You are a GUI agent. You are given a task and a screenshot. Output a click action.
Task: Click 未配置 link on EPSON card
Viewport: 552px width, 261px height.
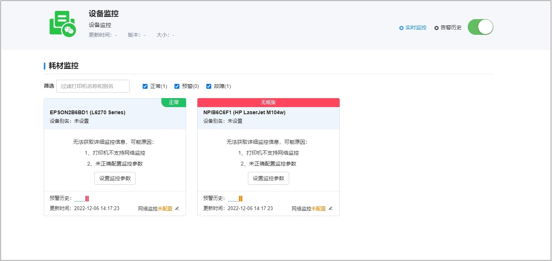coord(165,209)
